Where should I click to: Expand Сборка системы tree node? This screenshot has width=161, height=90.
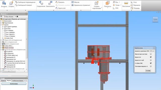pos(1,48)
